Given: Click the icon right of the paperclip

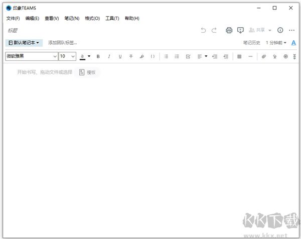Looking at the screenshot, I should (x=275, y=56).
